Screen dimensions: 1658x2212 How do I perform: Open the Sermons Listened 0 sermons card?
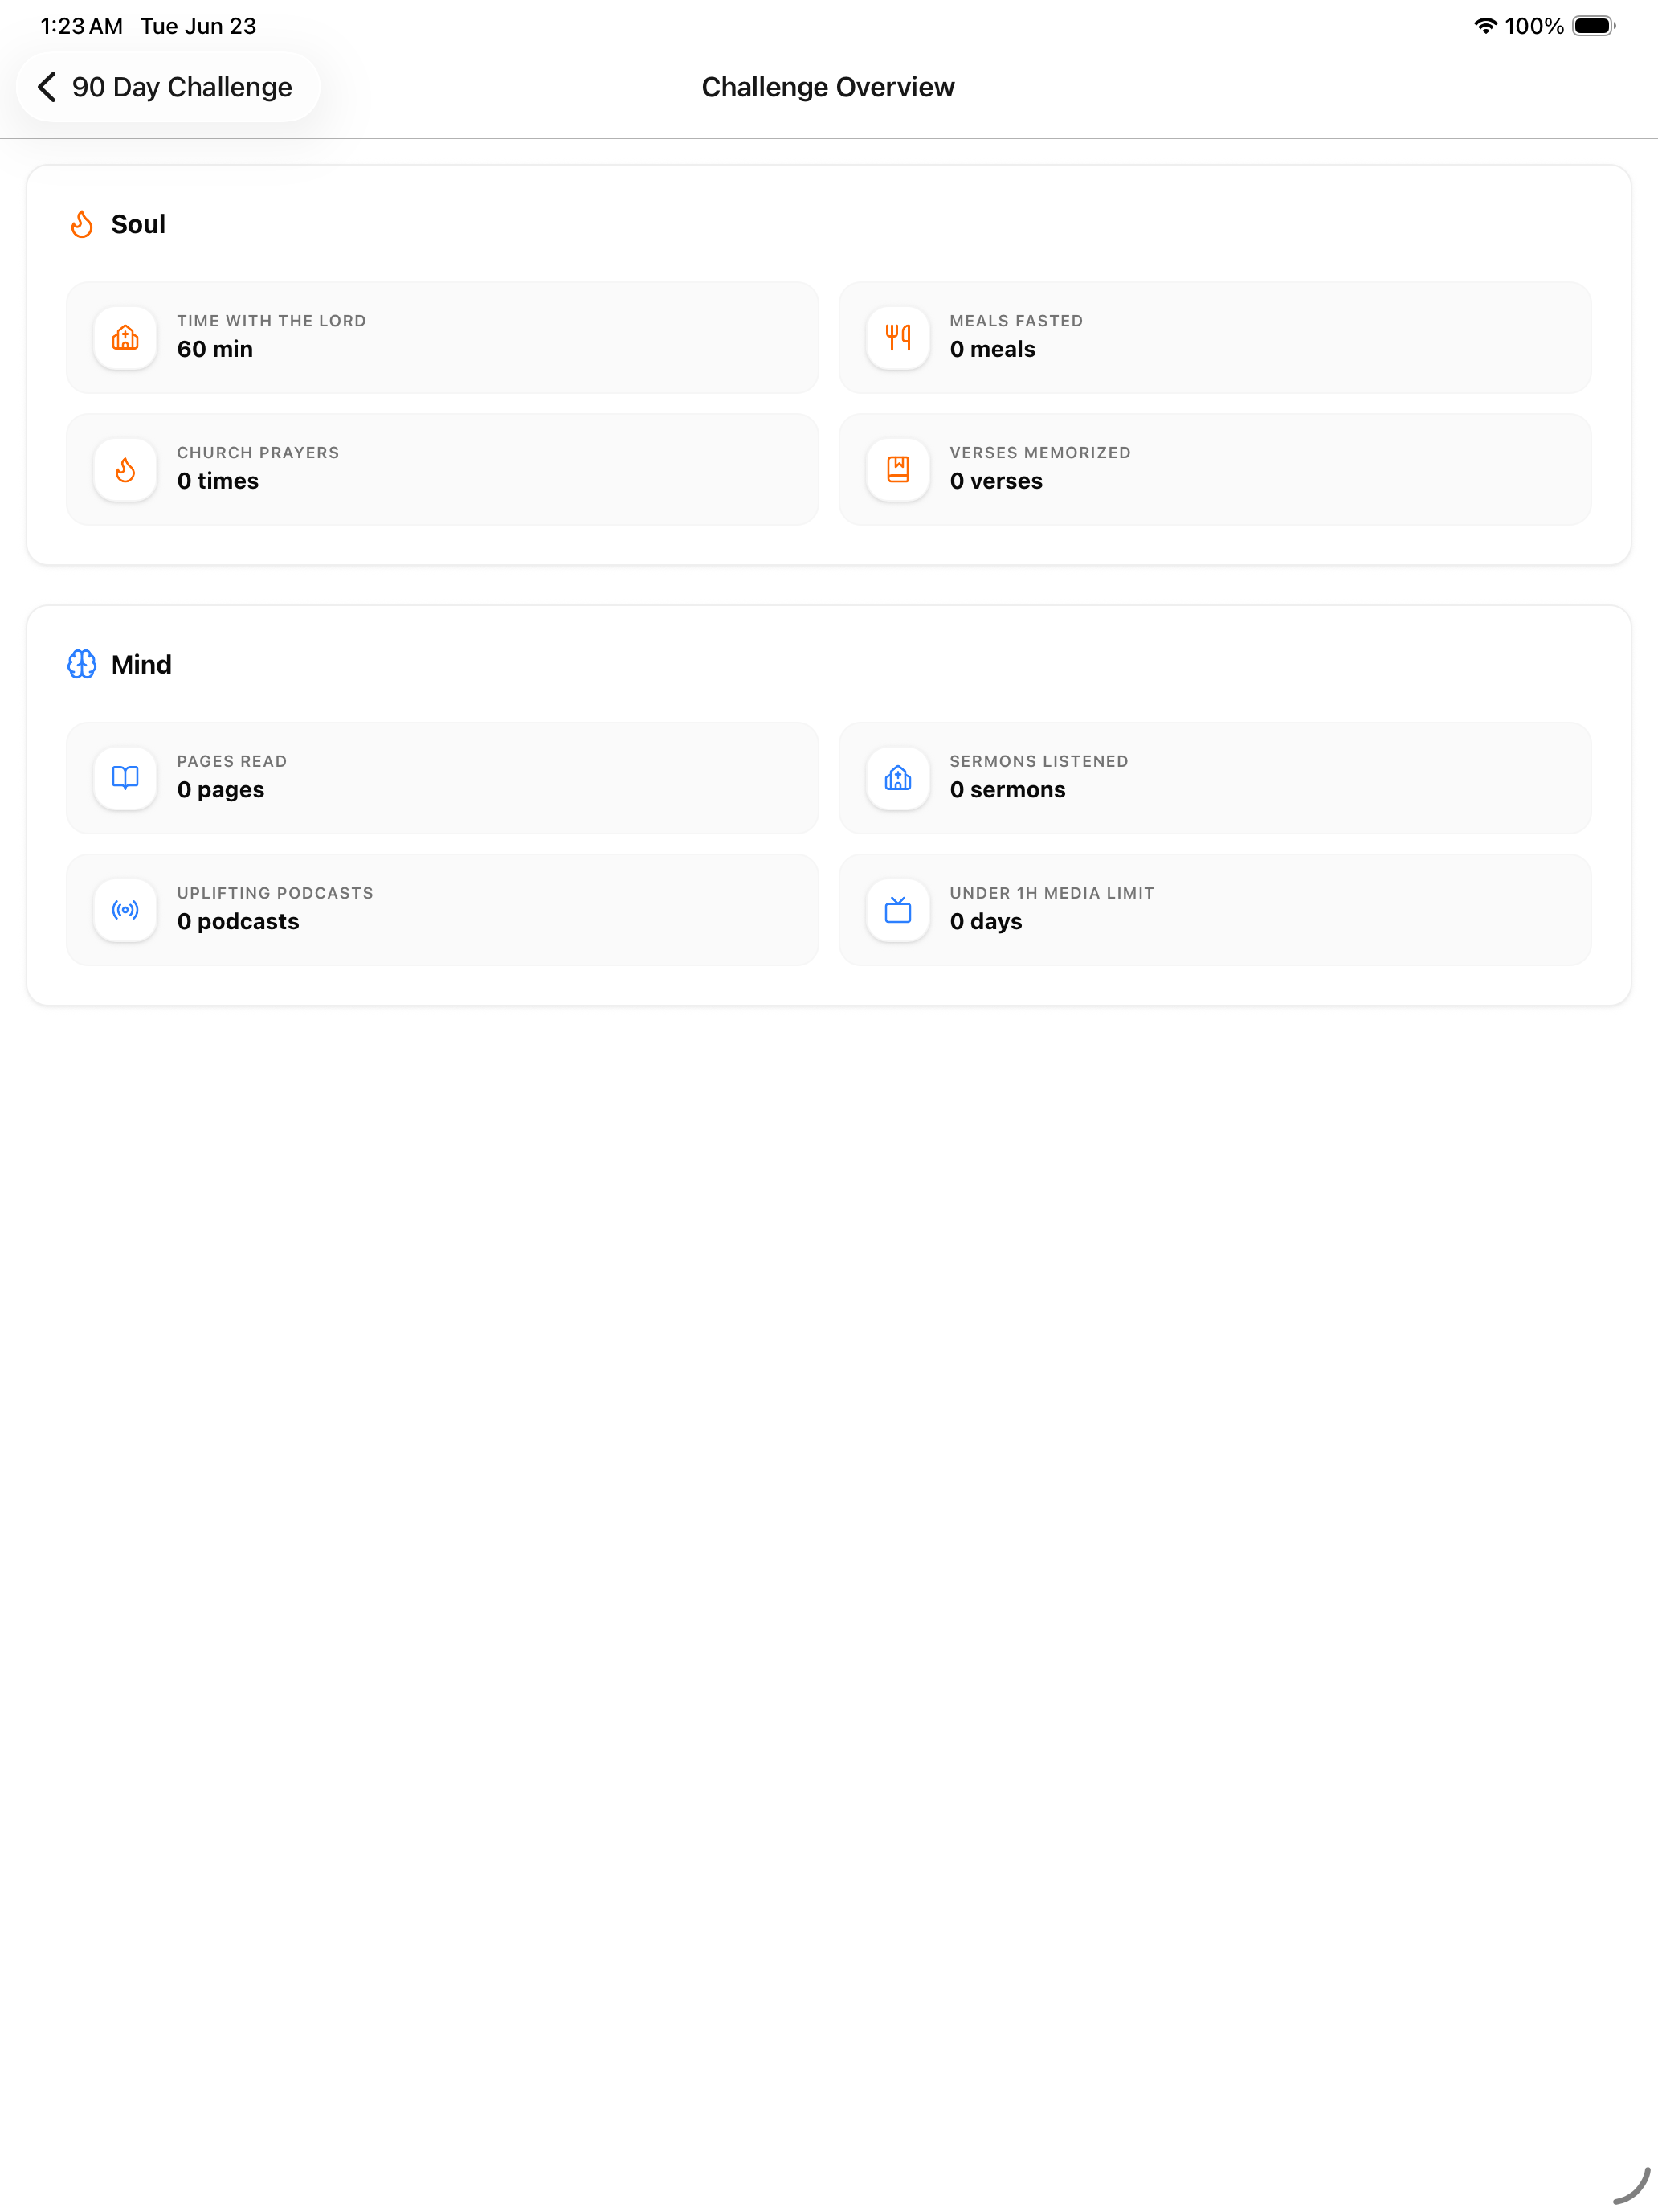1215,778
